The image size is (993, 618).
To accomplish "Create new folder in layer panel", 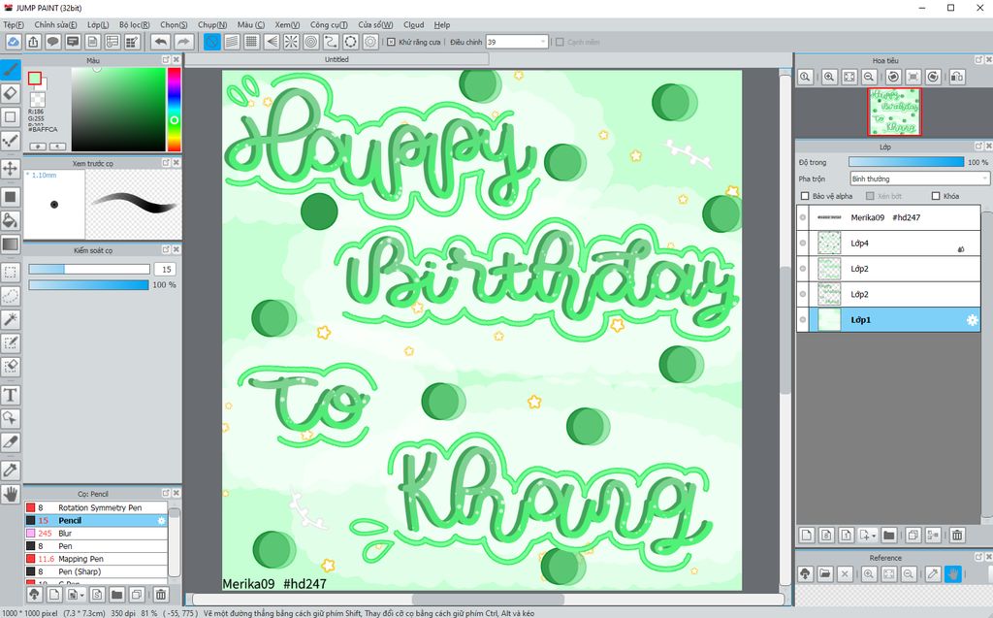I will click(888, 535).
